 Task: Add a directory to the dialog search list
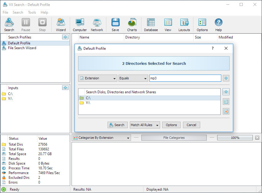coord(226,92)
